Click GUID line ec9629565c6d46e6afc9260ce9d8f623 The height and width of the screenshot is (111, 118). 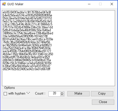(27, 45)
